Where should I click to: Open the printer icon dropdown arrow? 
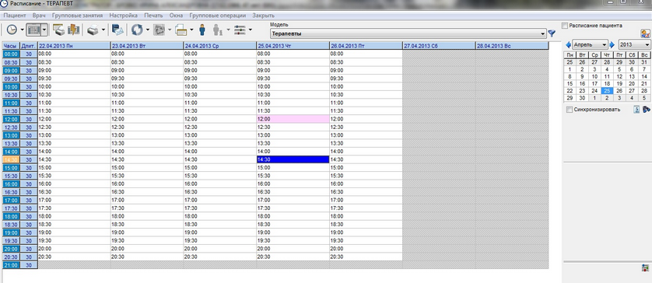(x=103, y=30)
